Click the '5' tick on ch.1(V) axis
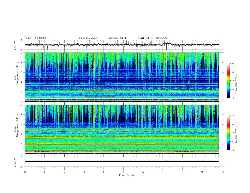 22,40
